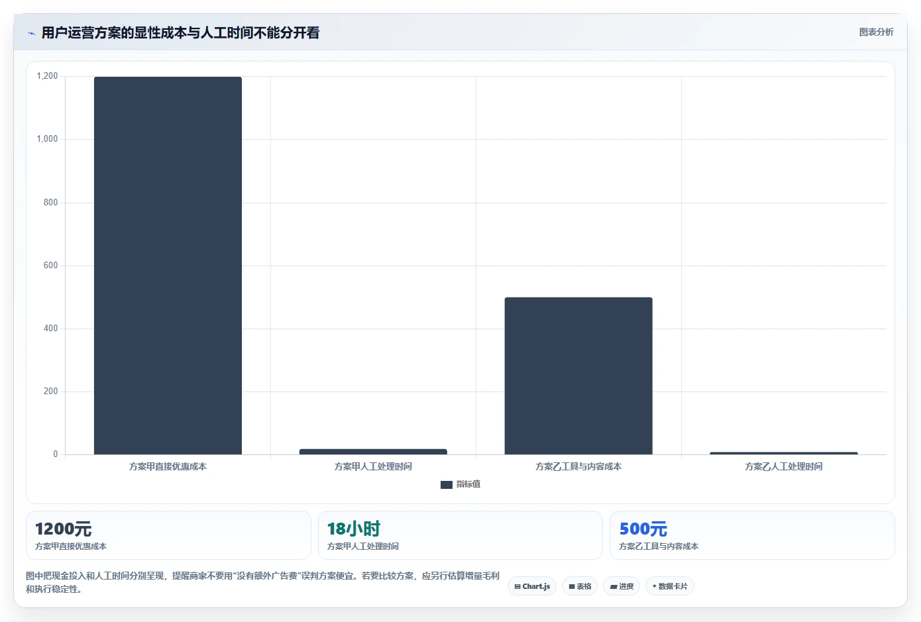Select the 方案甲直接优惠成本 bar
The width and height of the screenshot is (921, 622).
[x=168, y=266]
